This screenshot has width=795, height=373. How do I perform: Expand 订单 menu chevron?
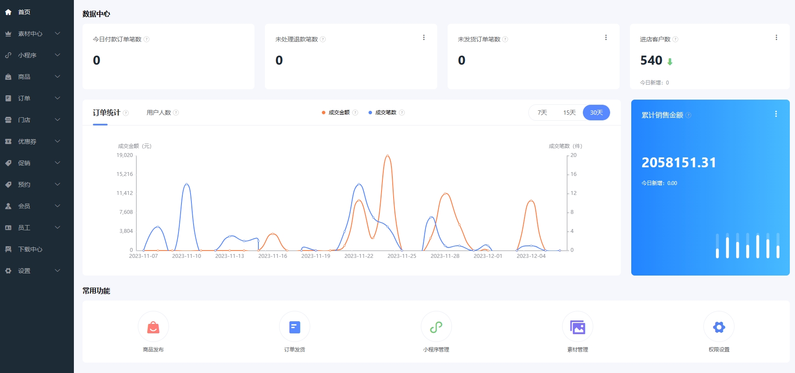(x=57, y=98)
